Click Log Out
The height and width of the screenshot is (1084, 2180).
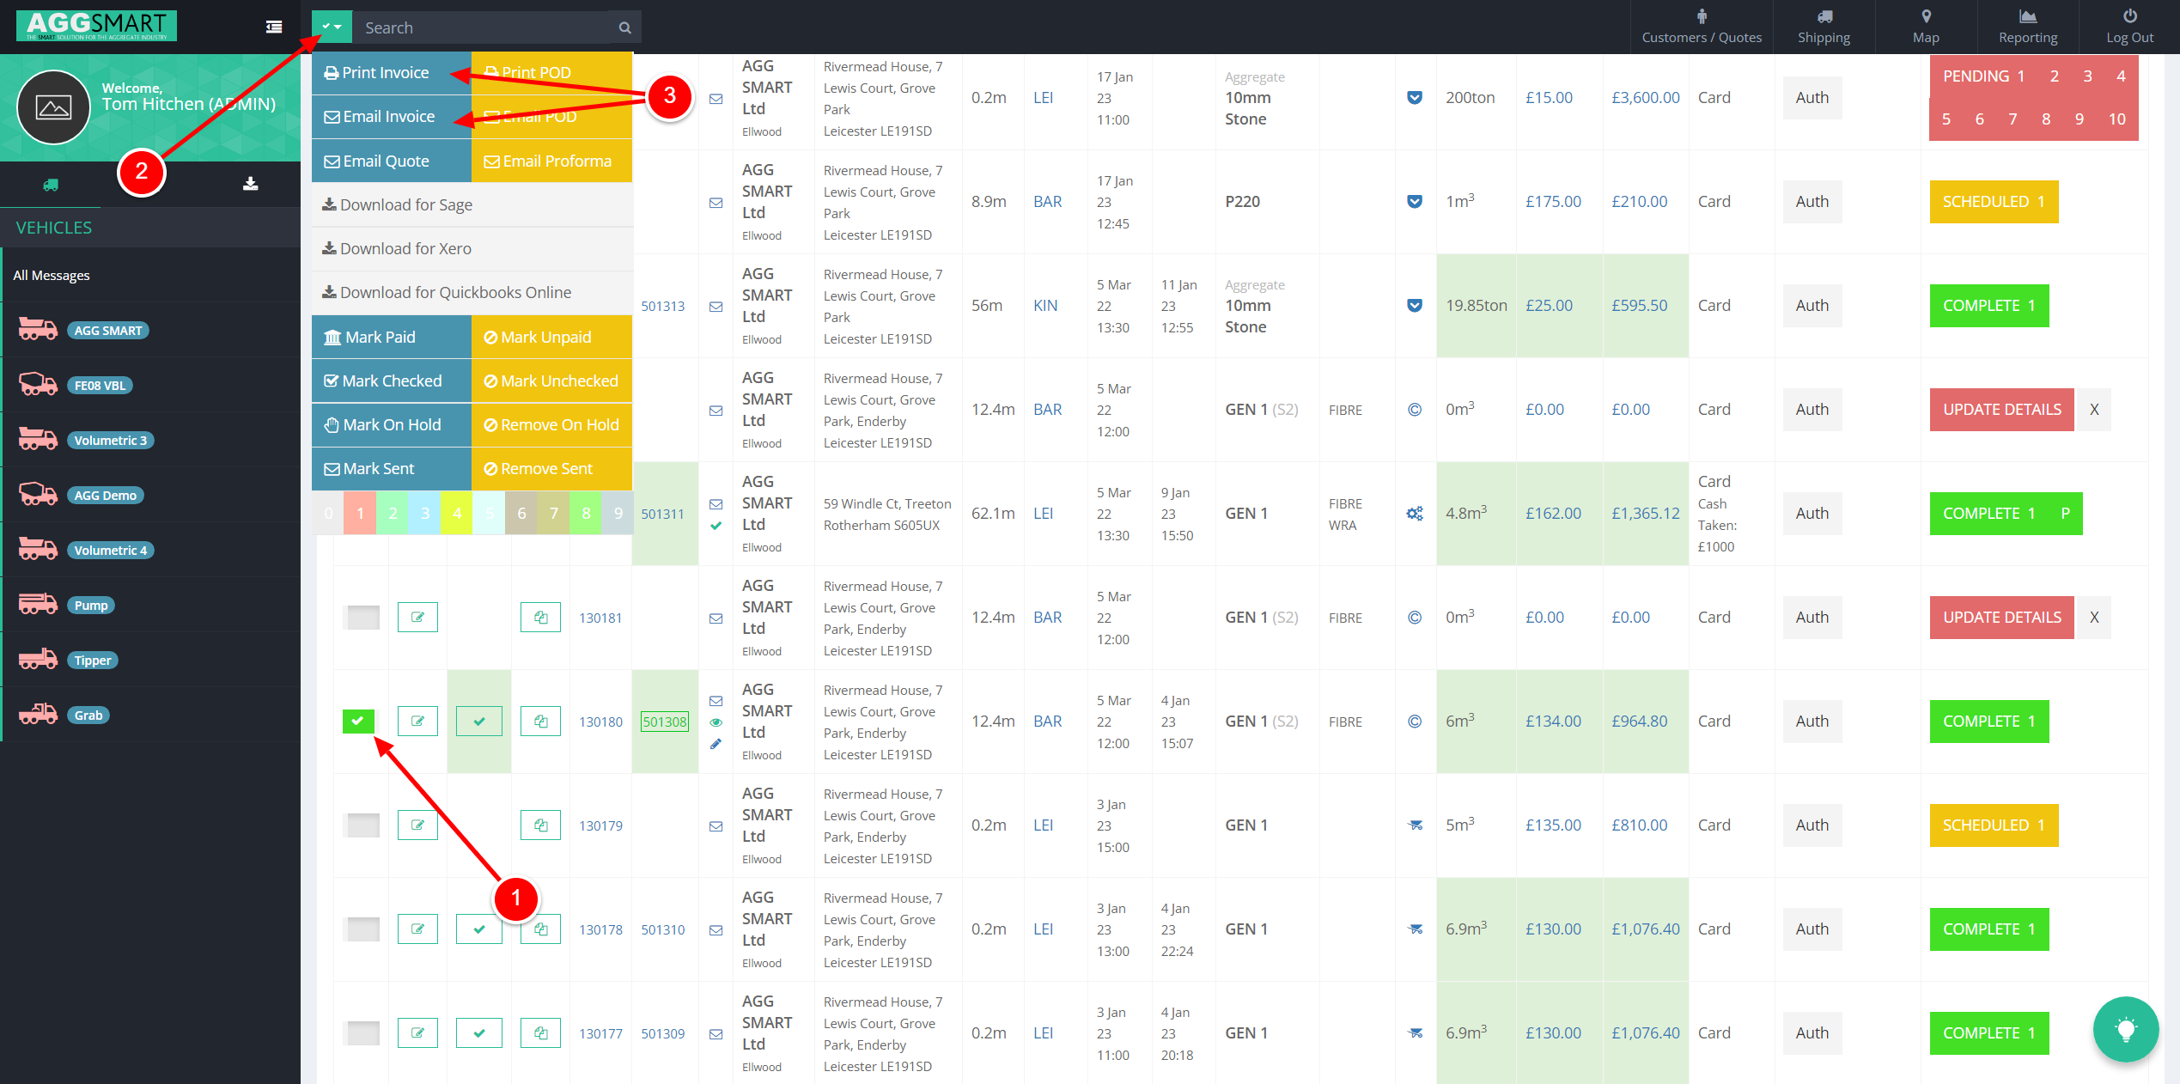pos(2129,27)
